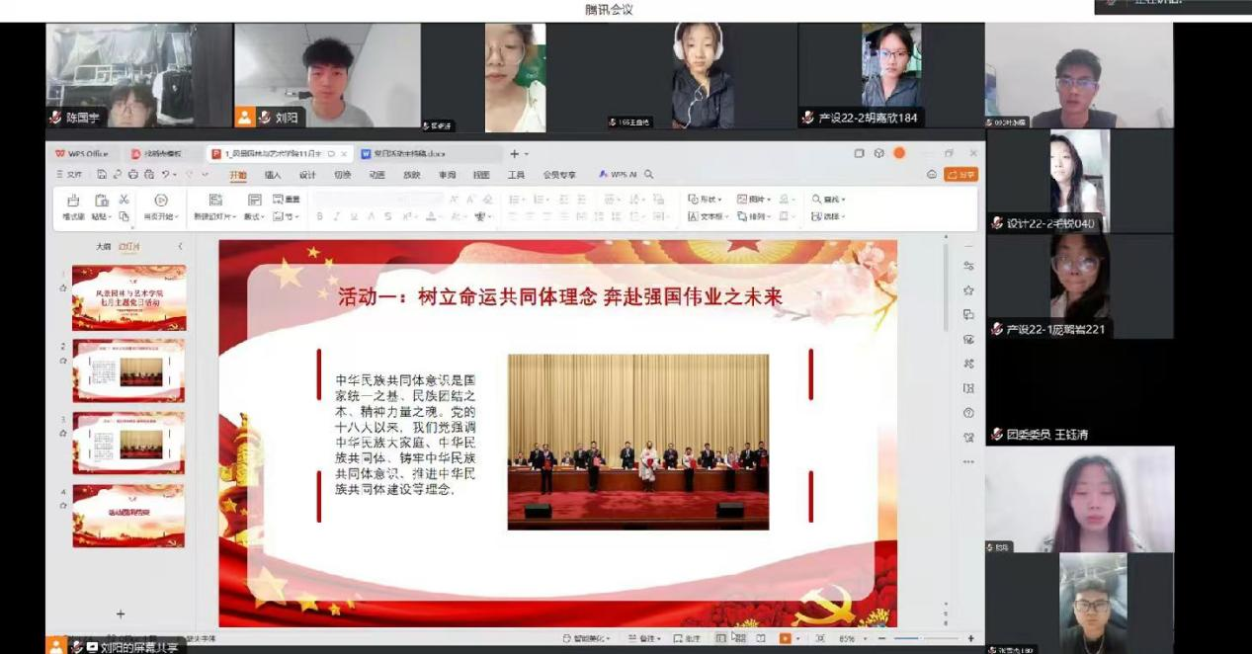Toggle reading view in the status bar

[x=761, y=639]
